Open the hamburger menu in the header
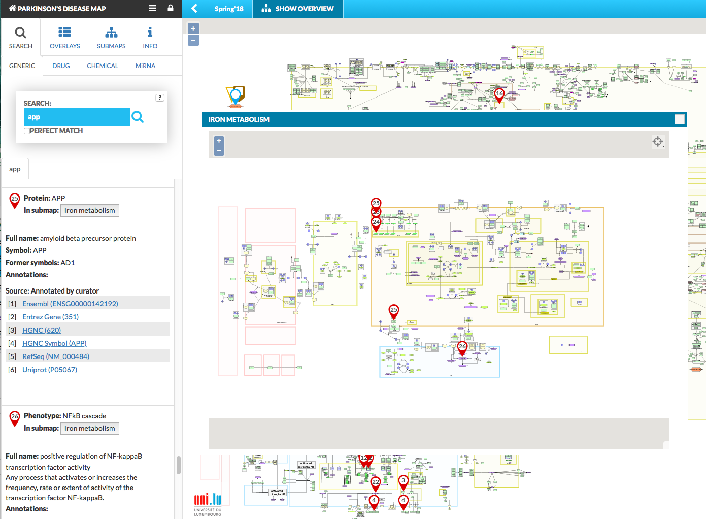 point(152,8)
